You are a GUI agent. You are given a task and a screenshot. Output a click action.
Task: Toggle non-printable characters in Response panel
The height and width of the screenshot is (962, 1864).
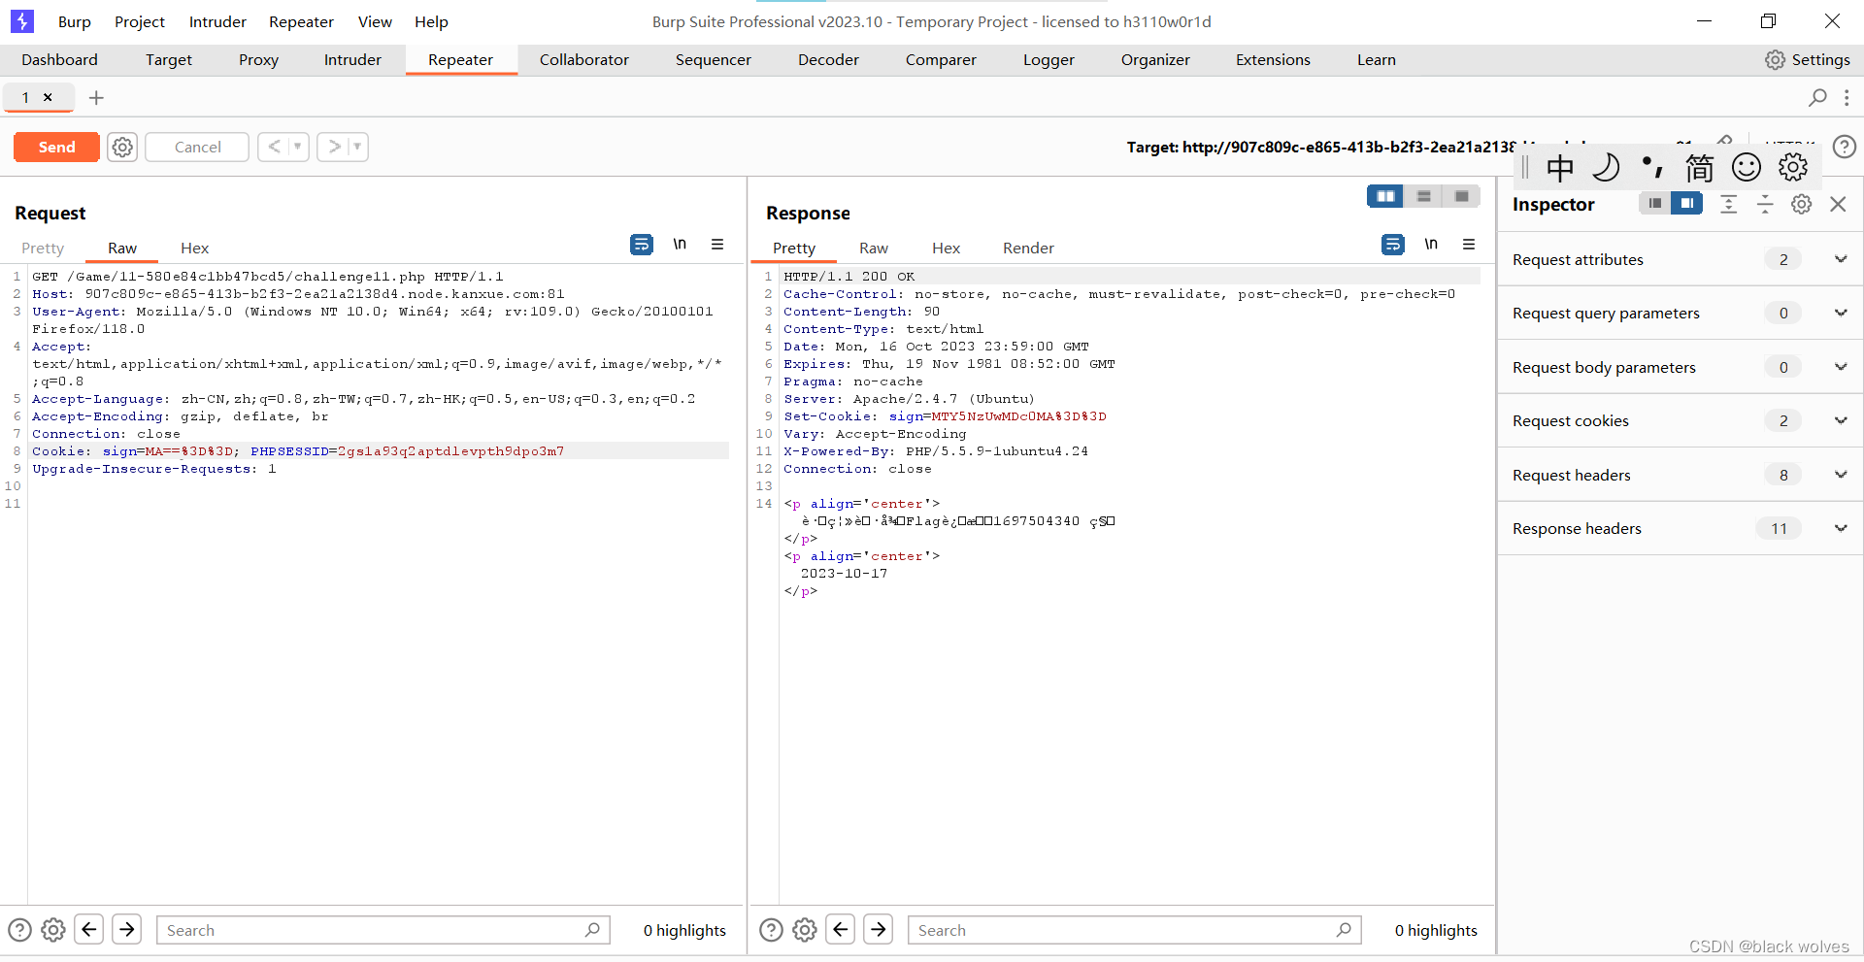pos(1431,245)
